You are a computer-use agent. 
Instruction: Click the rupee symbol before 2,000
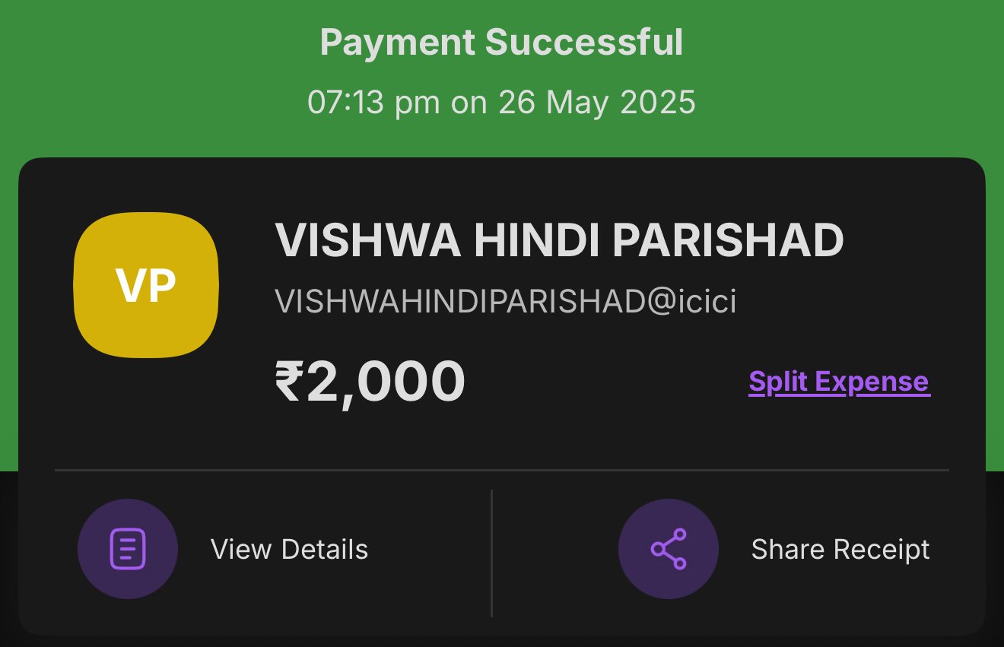(290, 382)
